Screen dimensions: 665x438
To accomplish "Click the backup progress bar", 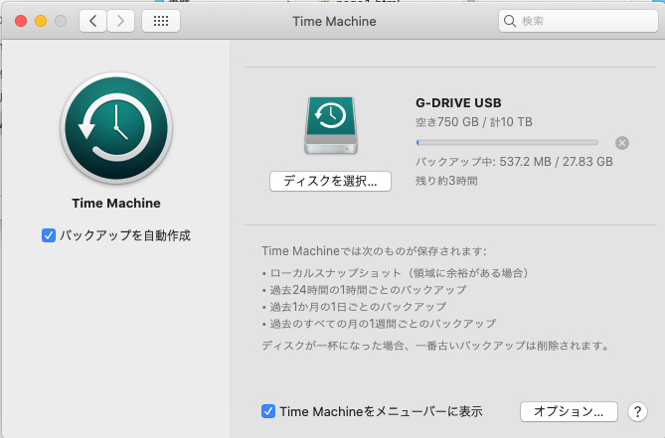I will 507,143.
